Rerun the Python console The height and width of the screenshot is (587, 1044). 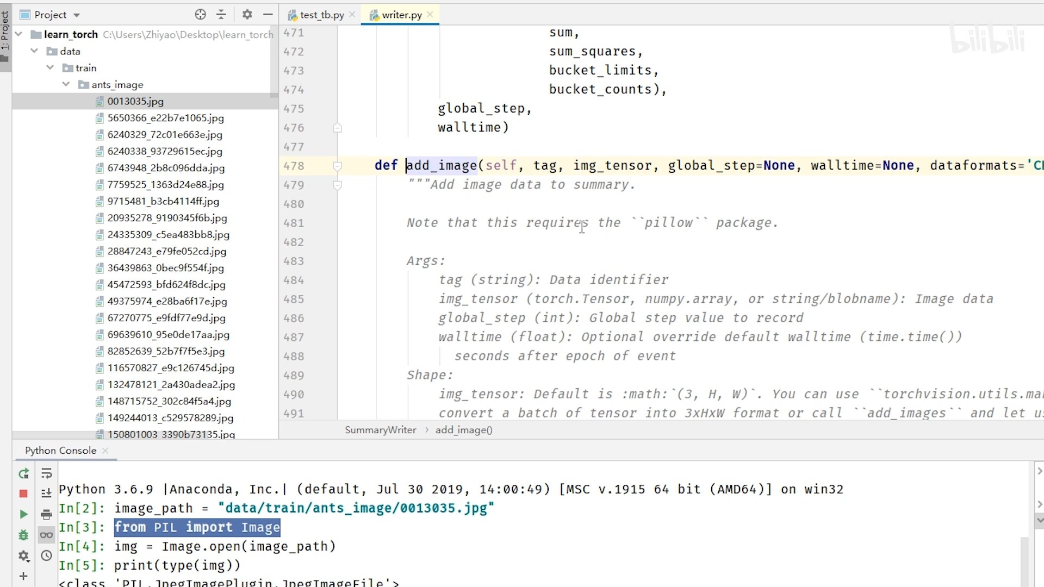23,474
